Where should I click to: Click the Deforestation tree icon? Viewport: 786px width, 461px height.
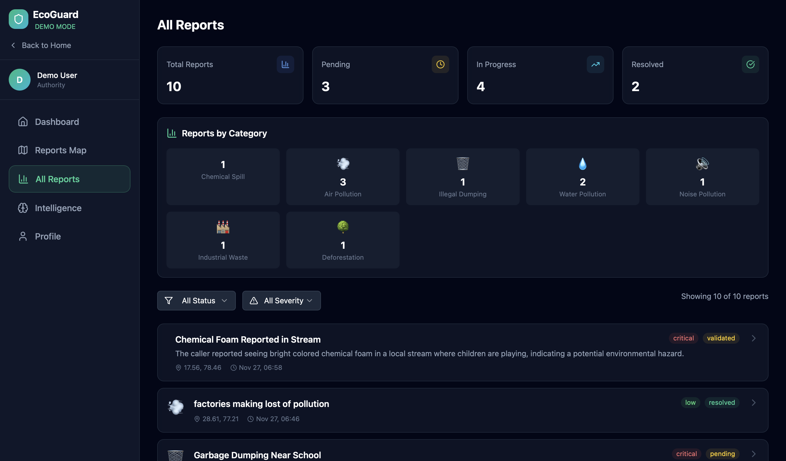pyautogui.click(x=343, y=227)
